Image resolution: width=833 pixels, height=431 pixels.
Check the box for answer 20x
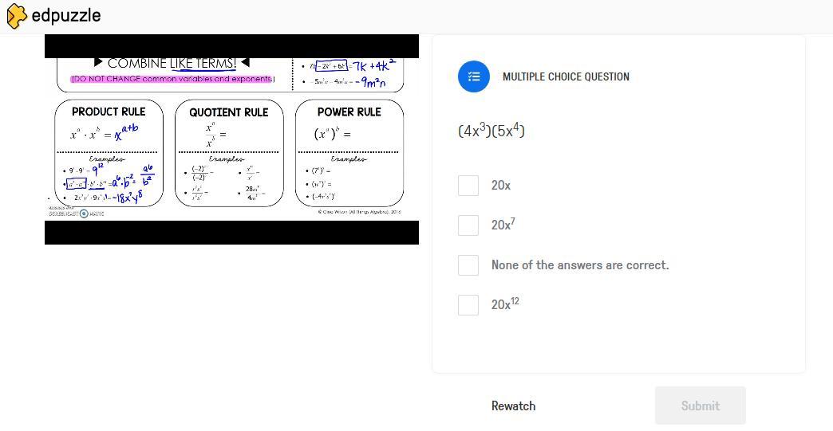click(468, 186)
